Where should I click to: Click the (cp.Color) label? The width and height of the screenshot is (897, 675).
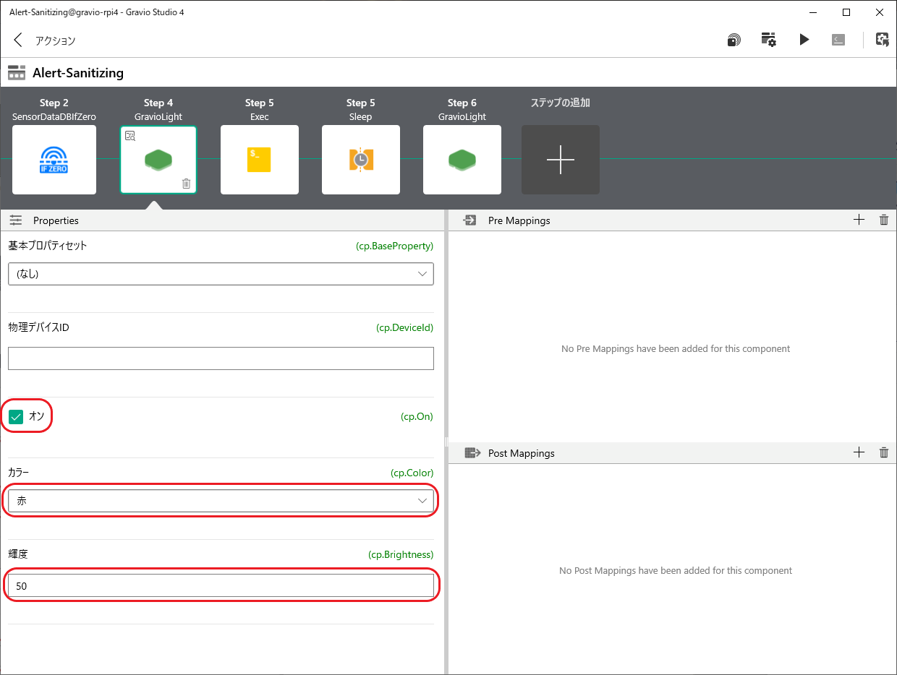point(412,473)
